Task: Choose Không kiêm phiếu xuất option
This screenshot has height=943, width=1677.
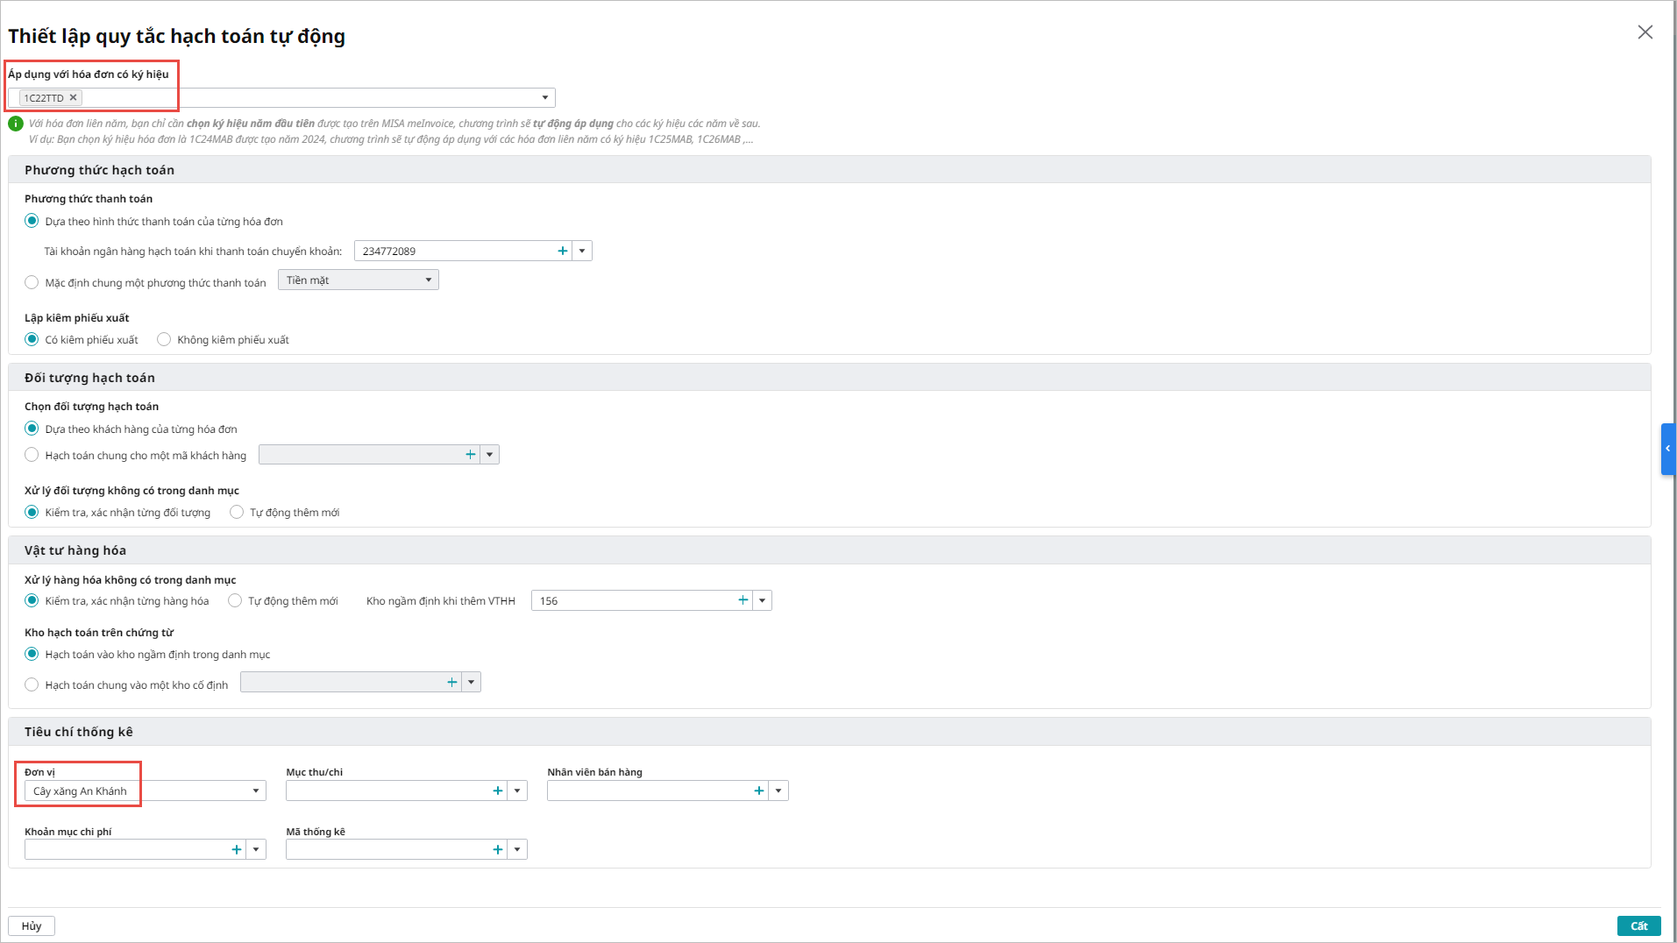Action: tap(164, 339)
